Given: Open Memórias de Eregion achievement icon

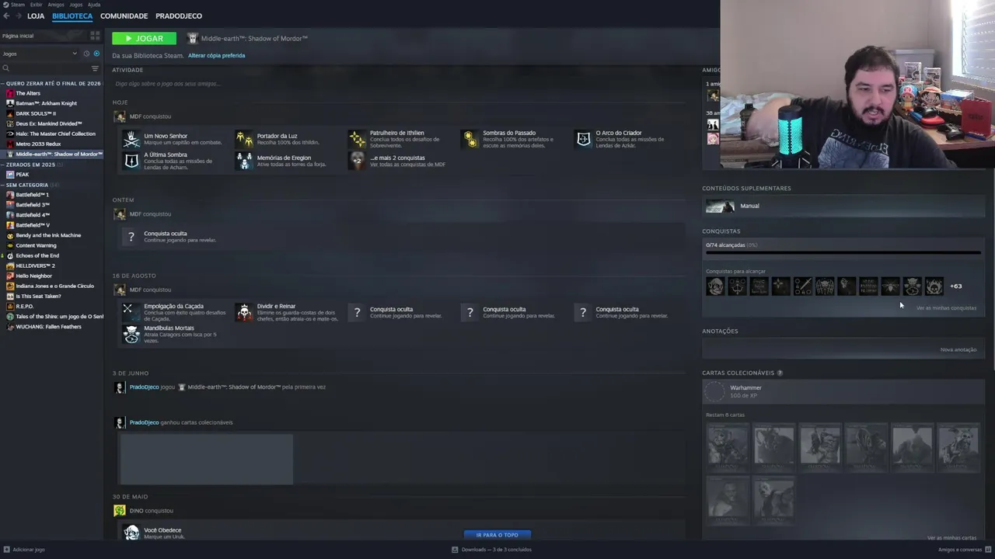Looking at the screenshot, I should click(x=245, y=161).
